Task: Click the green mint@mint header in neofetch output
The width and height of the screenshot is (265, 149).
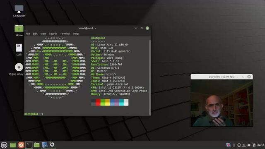Action: (x=98, y=38)
